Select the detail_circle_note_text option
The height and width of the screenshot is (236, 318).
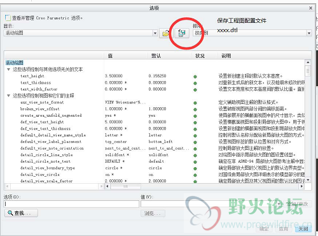coord(45,161)
